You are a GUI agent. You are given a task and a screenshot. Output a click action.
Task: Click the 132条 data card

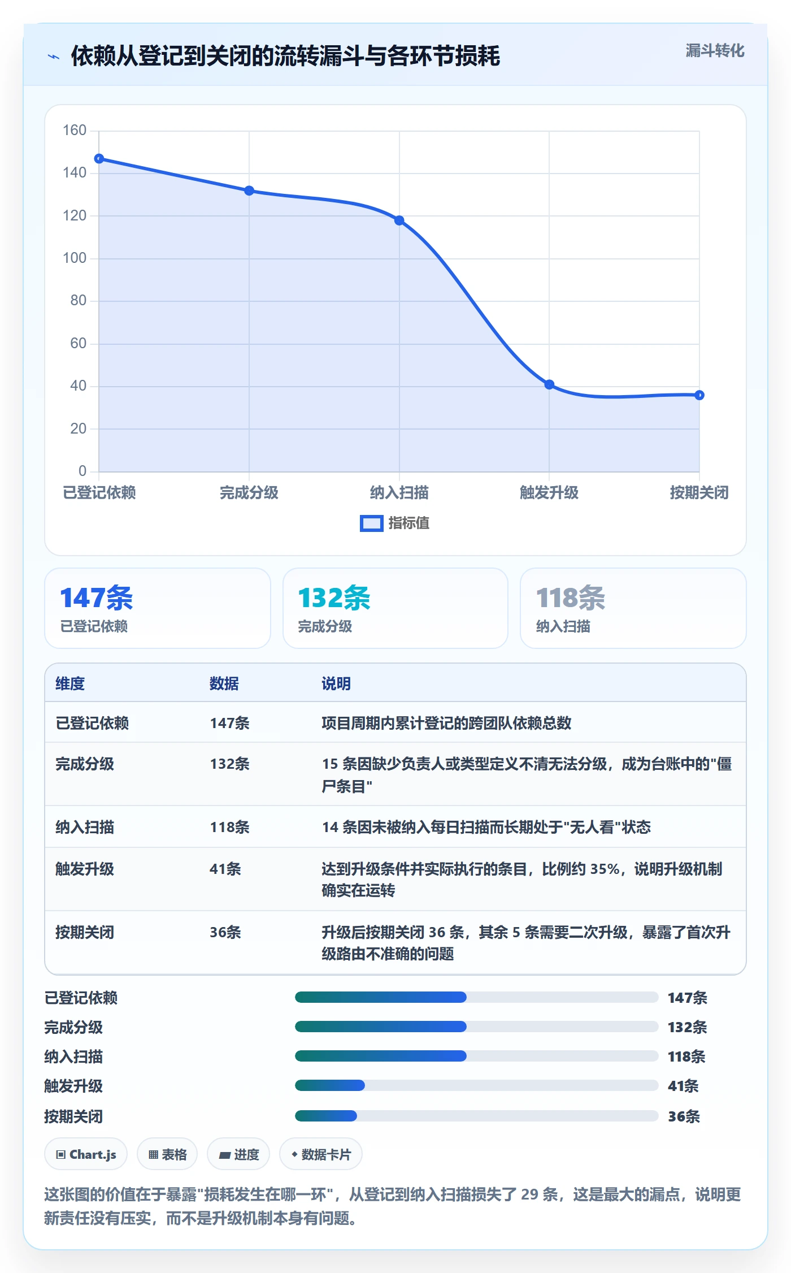[395, 608]
